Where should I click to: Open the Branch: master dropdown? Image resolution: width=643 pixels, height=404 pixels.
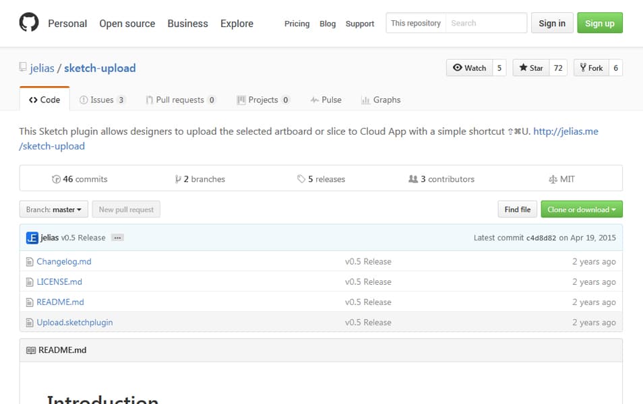click(54, 209)
